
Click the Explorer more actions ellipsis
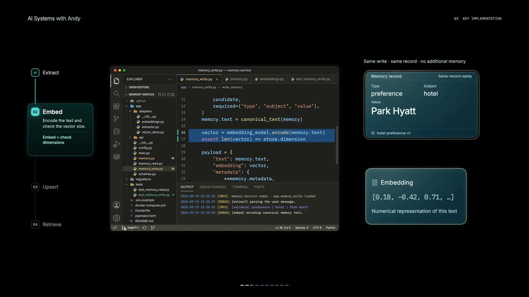[x=170, y=79]
